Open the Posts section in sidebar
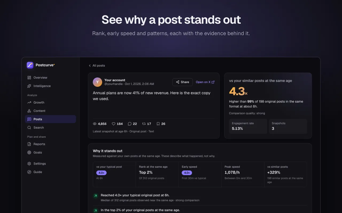The height and width of the screenshot is (213, 342). point(50,119)
